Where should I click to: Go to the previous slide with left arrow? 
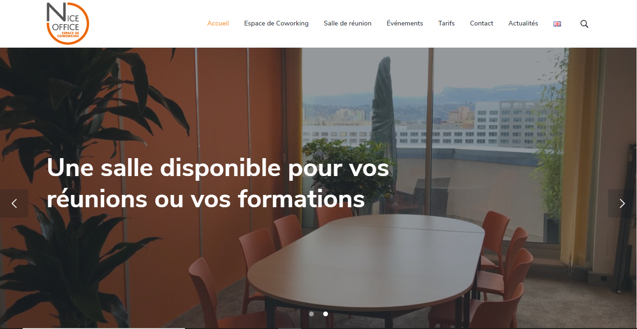click(14, 203)
